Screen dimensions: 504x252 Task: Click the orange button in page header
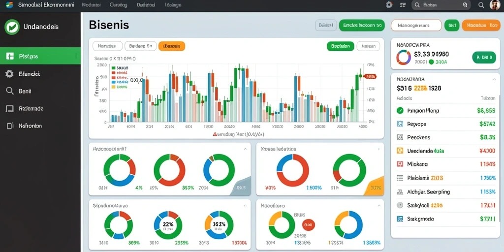tap(481, 25)
